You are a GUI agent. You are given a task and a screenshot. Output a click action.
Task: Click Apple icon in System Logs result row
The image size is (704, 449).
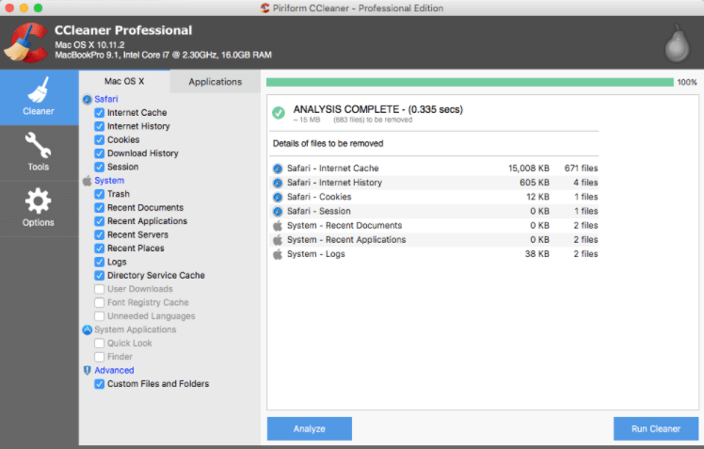[278, 254]
